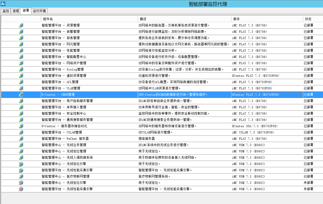The width and height of the screenshot is (323, 204).
Task: Select the Syslog管理 component icon
Action: coord(21,69)
